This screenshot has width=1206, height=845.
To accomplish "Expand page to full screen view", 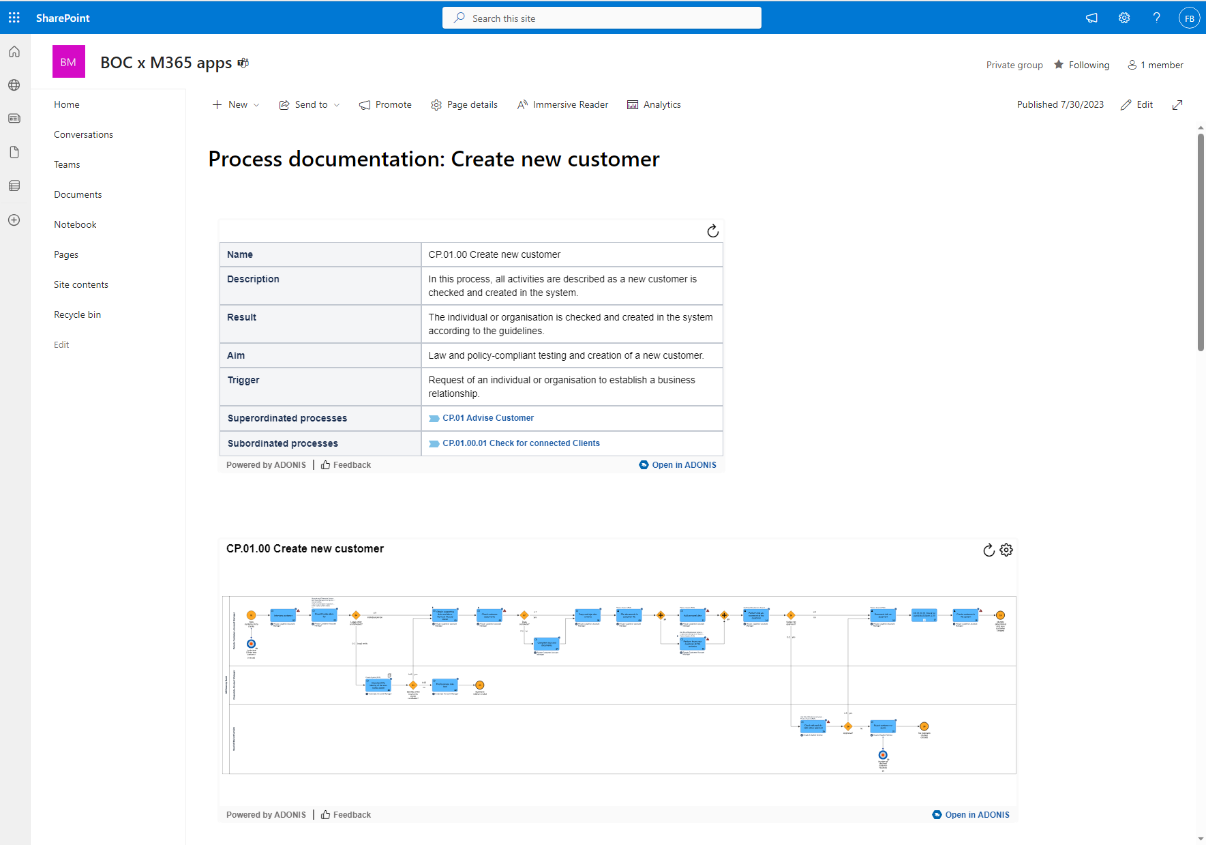I will tap(1177, 104).
